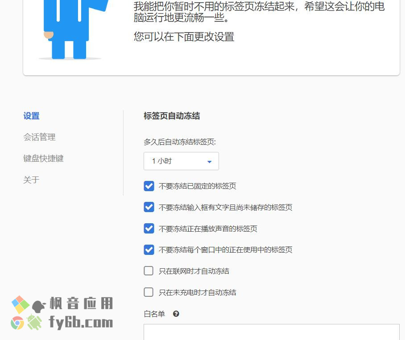Image resolution: width=405 pixels, height=340 pixels.
Task: Enable 只在联网时才自动冻结
Action: 149,271
